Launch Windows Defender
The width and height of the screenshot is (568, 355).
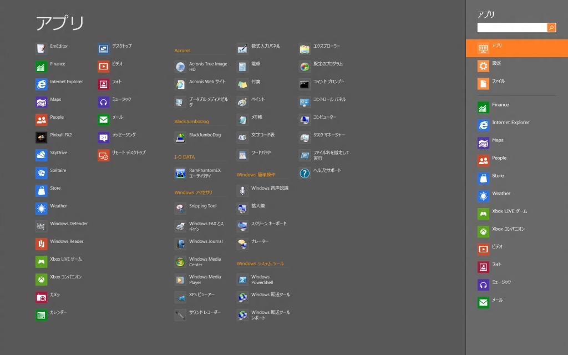[x=41, y=226]
